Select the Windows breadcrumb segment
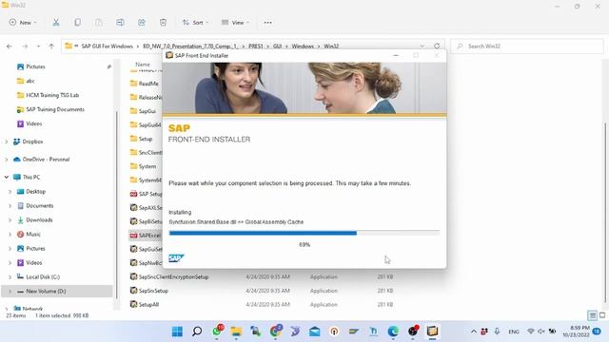 point(303,47)
